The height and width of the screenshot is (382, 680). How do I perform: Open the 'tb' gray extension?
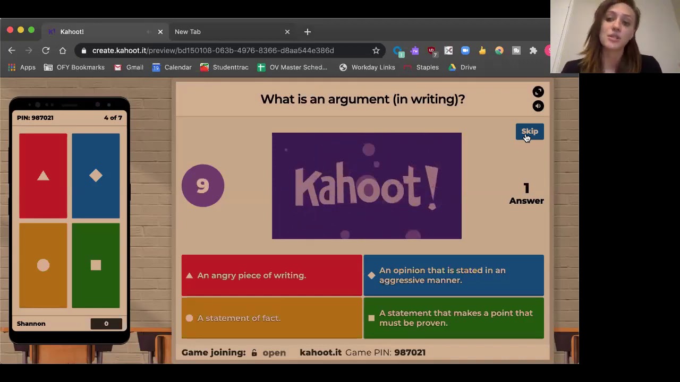tap(516, 50)
